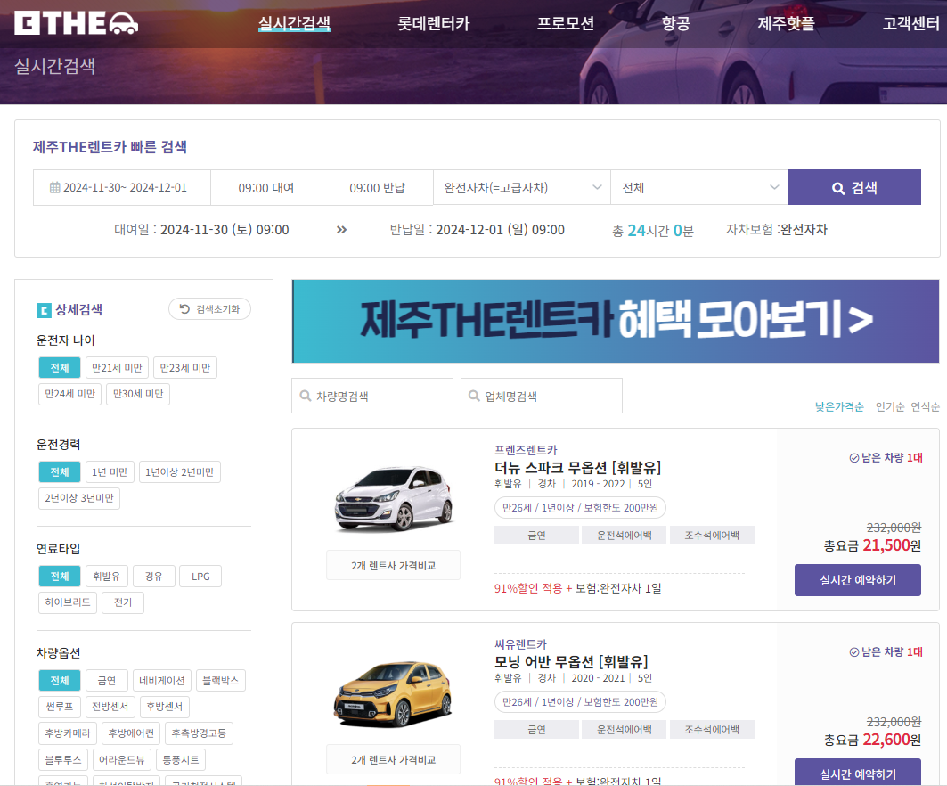
Task: Click the 더뉴 스파크 car thumbnail
Action: 394,499
